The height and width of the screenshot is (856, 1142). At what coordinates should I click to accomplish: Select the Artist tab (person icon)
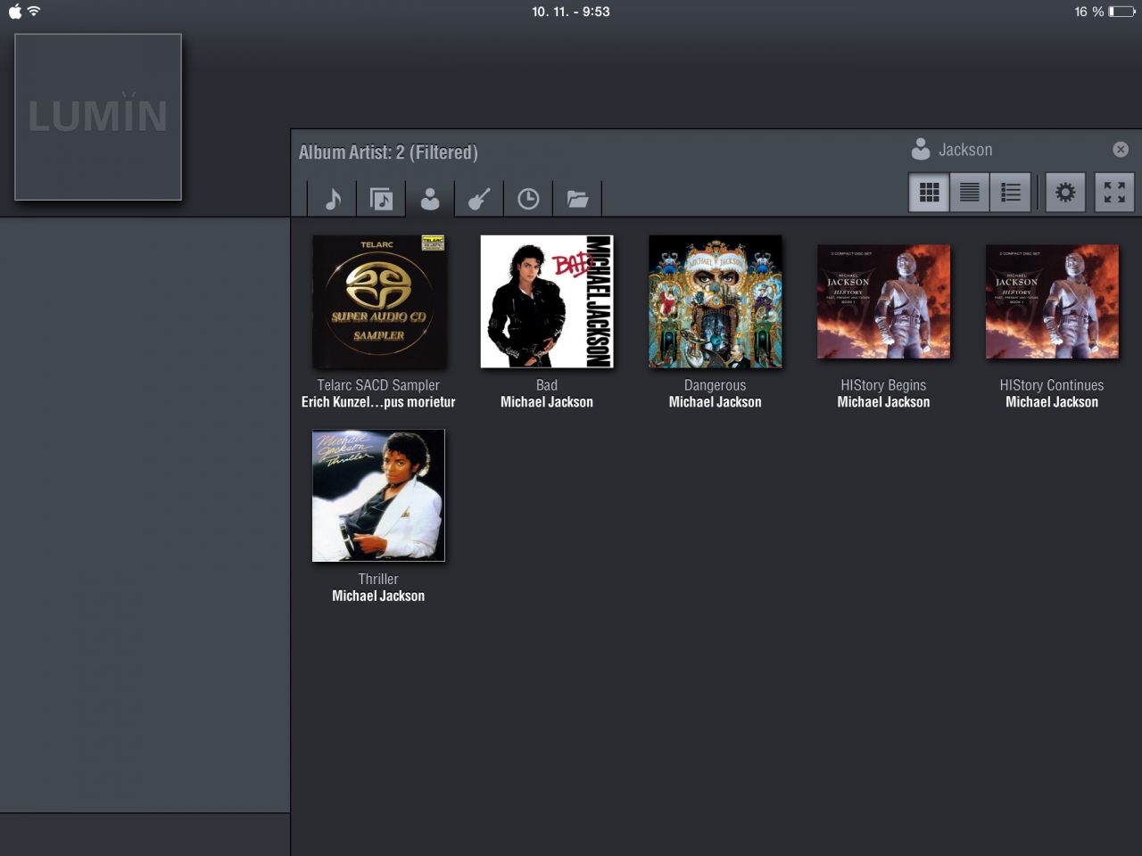pos(430,198)
